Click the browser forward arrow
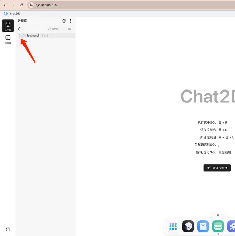Viewport: 235px width, 236px height. (13, 5)
